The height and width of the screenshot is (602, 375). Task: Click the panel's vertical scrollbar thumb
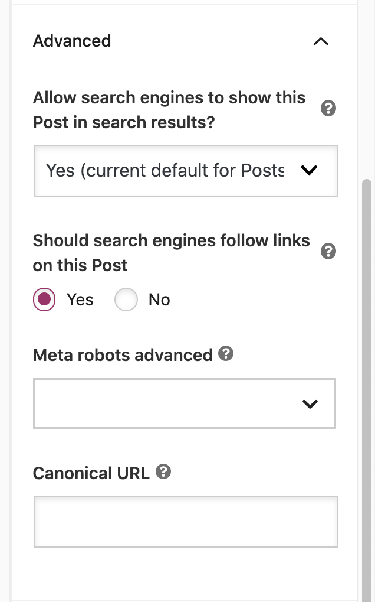click(367, 354)
